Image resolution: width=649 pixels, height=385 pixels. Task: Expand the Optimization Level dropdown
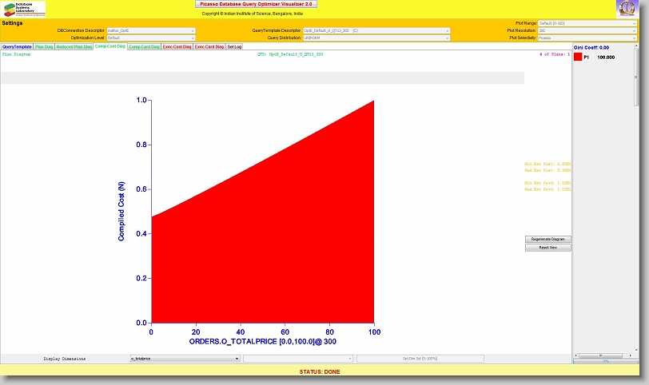click(x=151, y=38)
